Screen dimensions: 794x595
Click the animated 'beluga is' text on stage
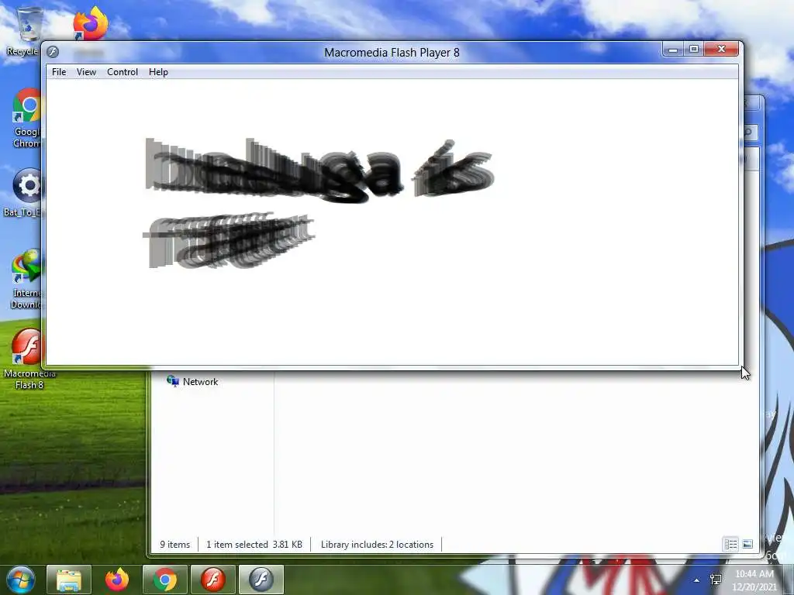point(319,170)
